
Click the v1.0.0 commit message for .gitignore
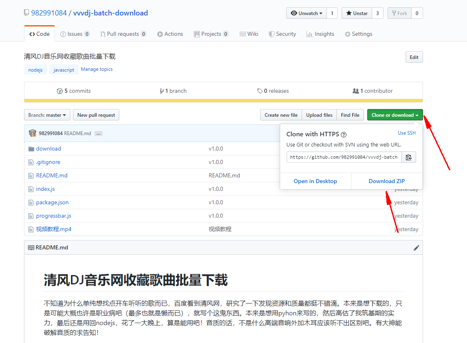pos(216,162)
